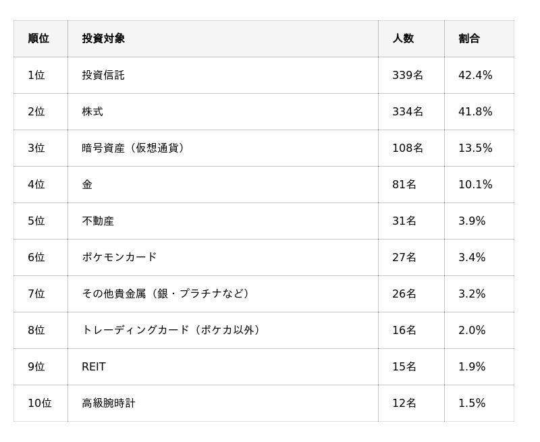Screen dimensions: 540x442
Task: Click the ポケモンカード cell
Action: coord(119,257)
